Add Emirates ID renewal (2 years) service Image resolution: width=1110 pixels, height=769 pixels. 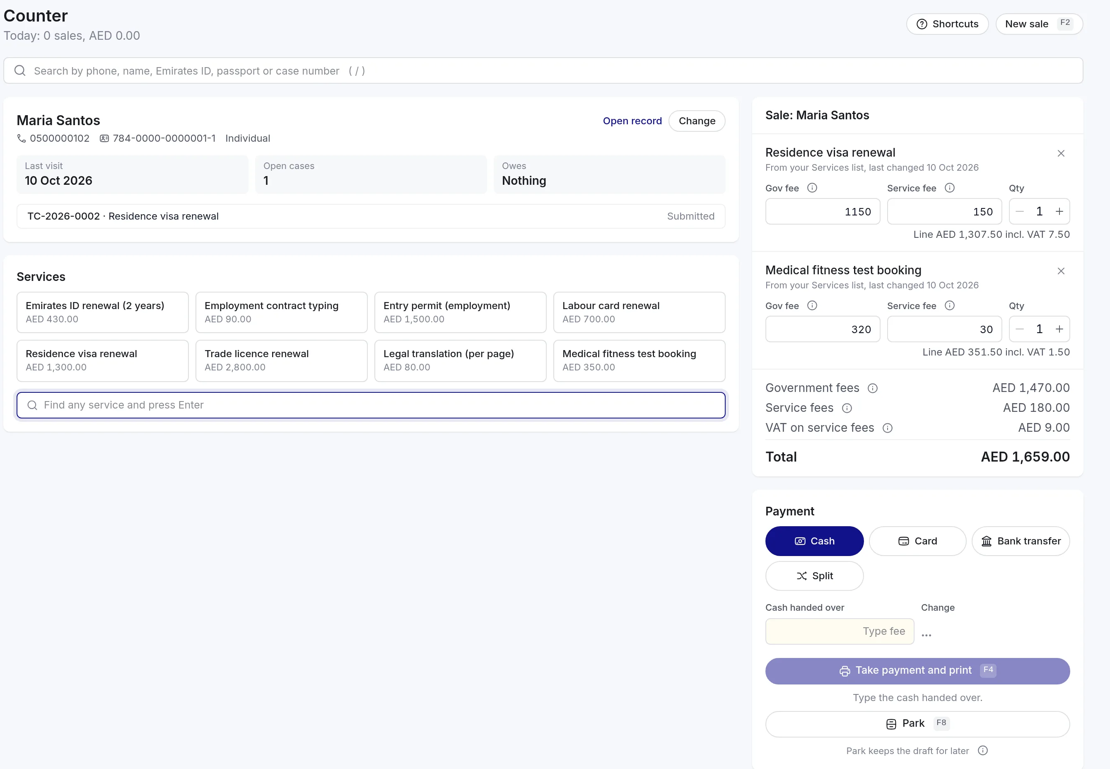pyautogui.click(x=102, y=312)
